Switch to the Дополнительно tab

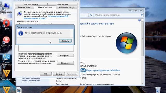25,7
